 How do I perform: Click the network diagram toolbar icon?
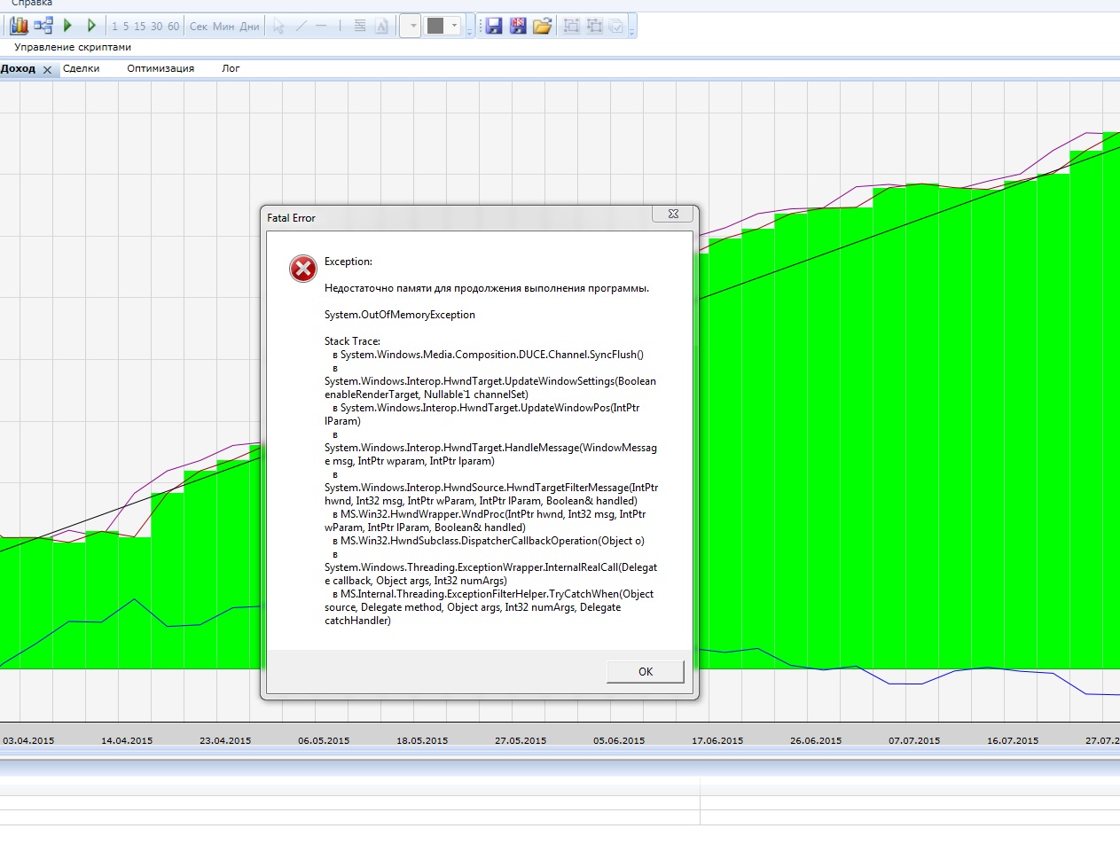43,26
